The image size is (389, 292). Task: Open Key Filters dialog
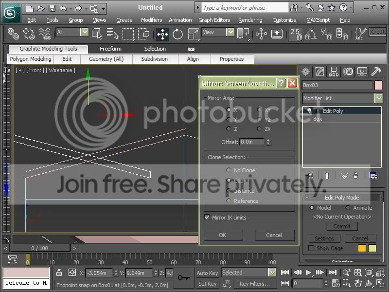point(254,284)
